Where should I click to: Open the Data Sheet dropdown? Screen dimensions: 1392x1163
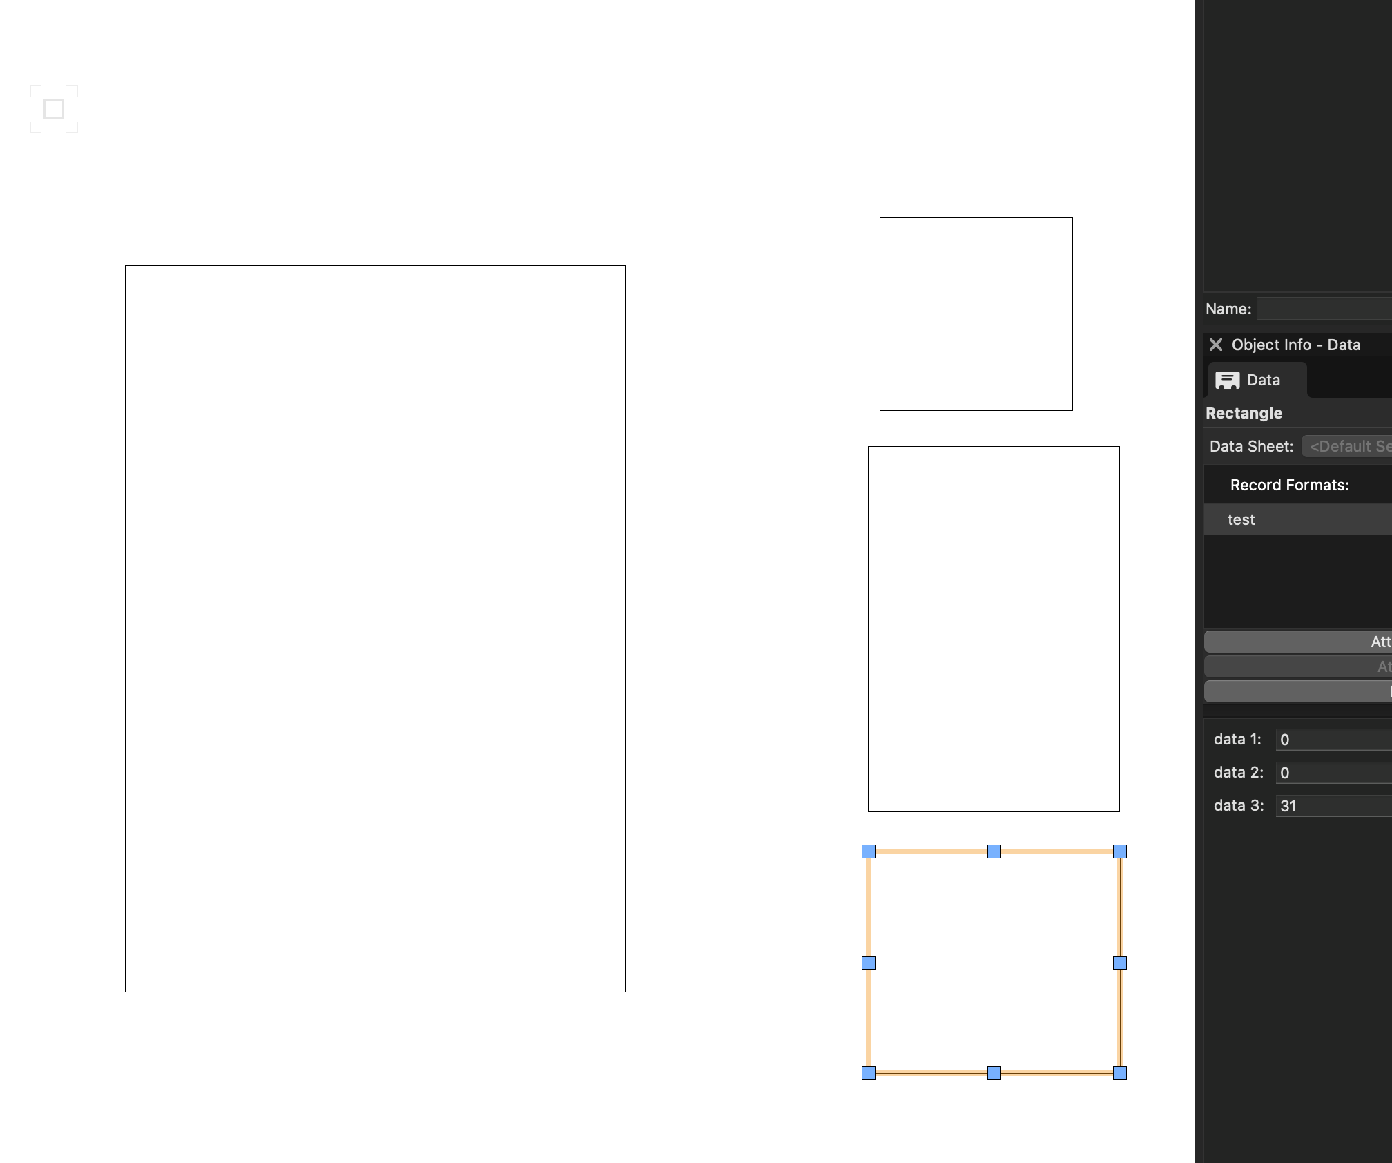click(1346, 446)
